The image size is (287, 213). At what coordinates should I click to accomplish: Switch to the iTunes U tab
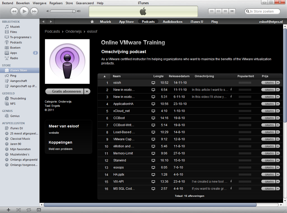[x=197, y=21]
